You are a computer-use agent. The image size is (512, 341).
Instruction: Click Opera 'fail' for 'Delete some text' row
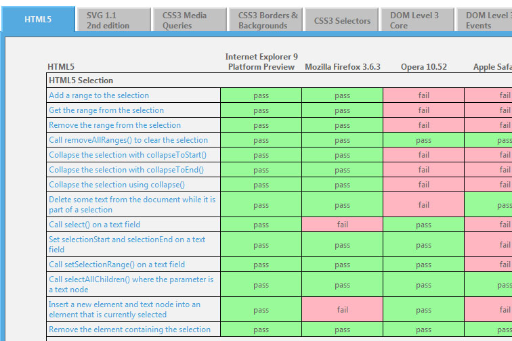point(424,204)
